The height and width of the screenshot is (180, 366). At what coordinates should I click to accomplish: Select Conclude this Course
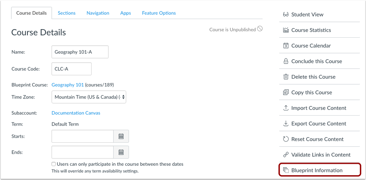point(319,61)
